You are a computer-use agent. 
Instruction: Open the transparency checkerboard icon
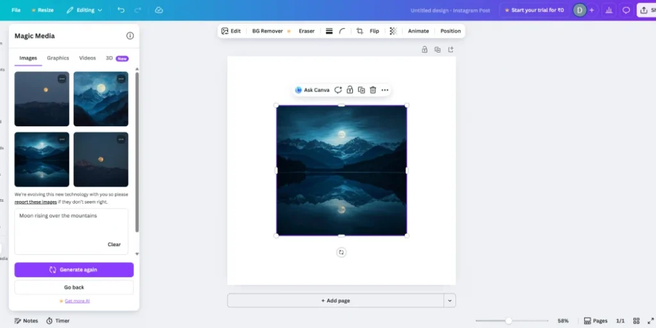point(393,31)
